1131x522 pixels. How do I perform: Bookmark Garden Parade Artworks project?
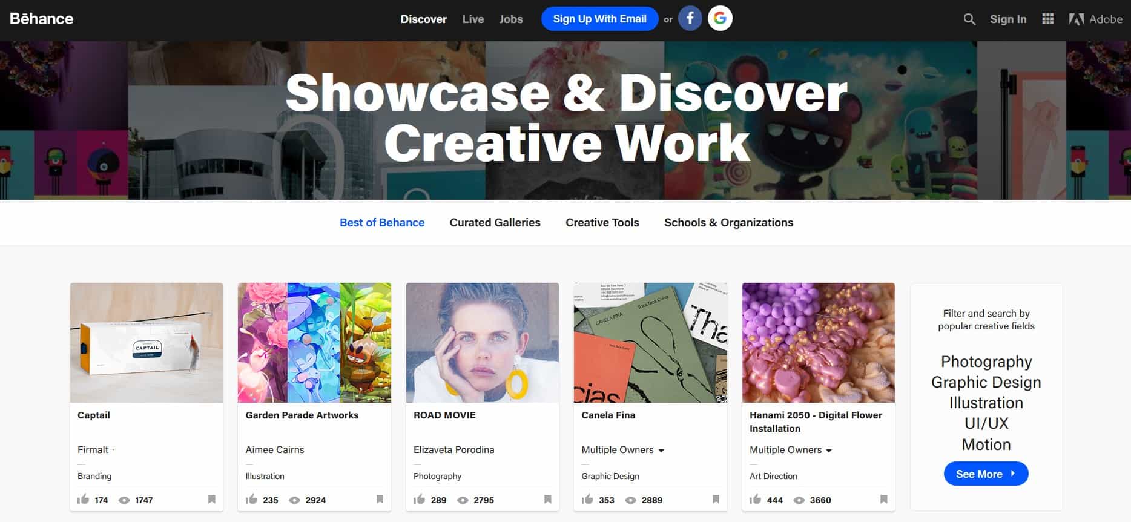[x=380, y=499]
